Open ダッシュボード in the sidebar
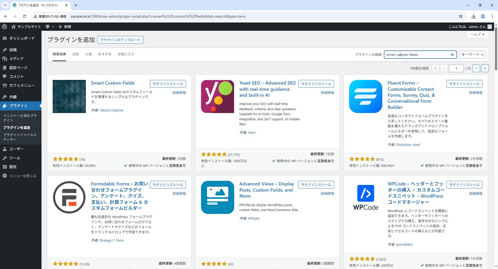 coord(21,38)
